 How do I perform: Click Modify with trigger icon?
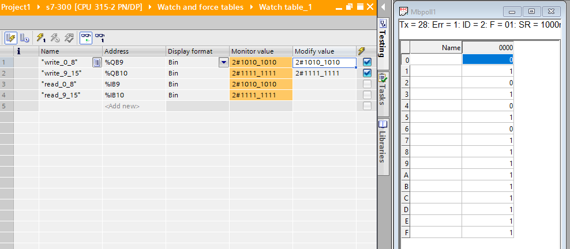(55, 37)
